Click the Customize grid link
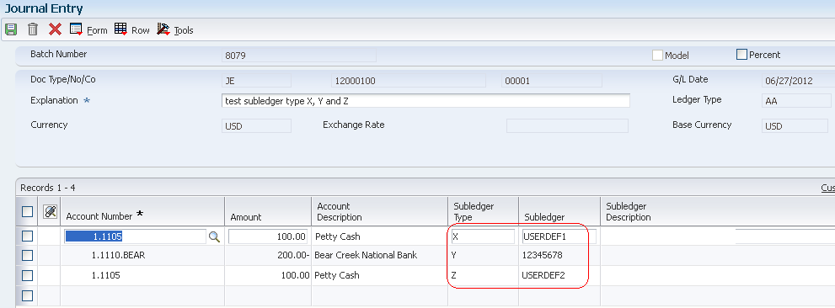 [x=827, y=188]
